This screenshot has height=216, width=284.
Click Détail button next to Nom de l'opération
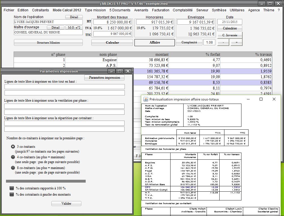point(74,17)
